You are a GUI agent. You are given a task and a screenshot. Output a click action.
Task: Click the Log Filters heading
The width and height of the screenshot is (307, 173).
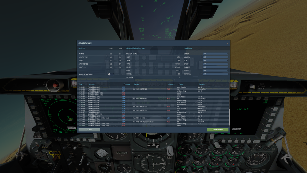188,48
